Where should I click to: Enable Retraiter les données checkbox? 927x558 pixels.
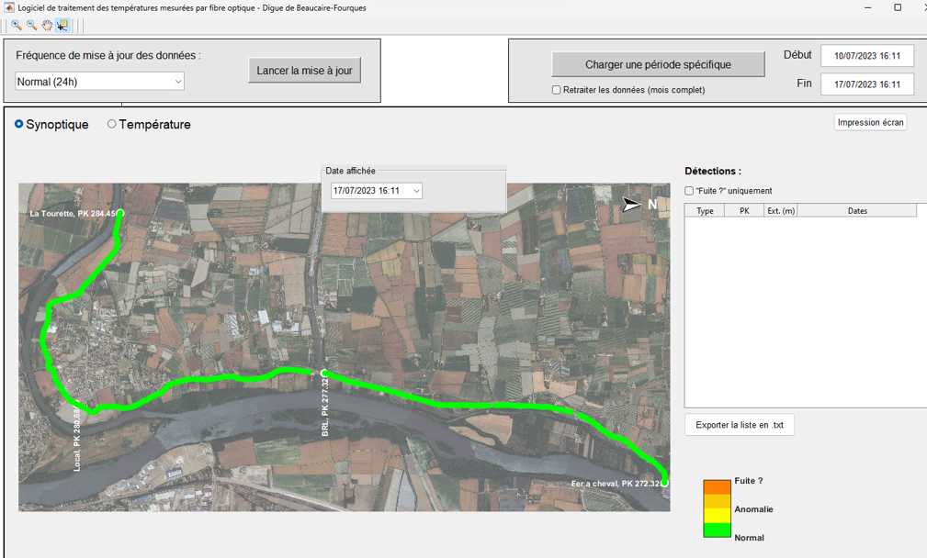pyautogui.click(x=556, y=90)
